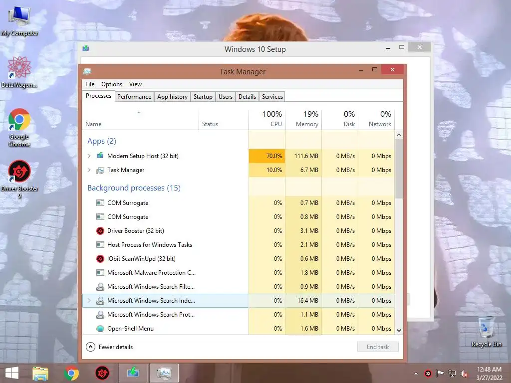Click Background processes (15) heading
The height and width of the screenshot is (383, 511).
(134, 188)
